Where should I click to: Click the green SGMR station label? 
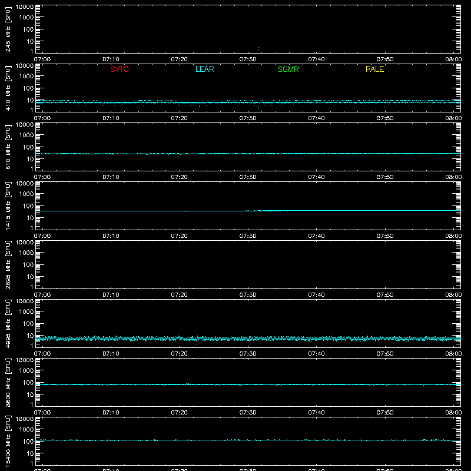[x=288, y=69]
